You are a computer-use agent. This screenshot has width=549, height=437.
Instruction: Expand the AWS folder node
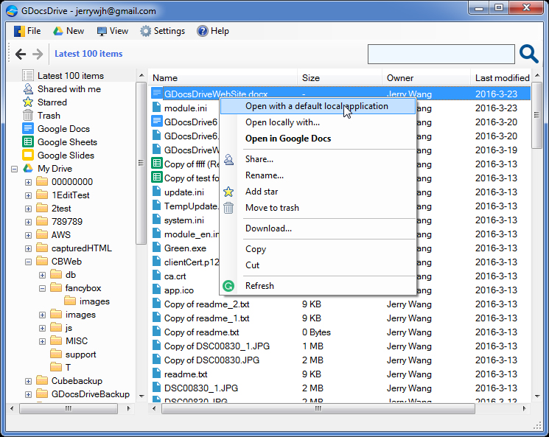point(28,235)
